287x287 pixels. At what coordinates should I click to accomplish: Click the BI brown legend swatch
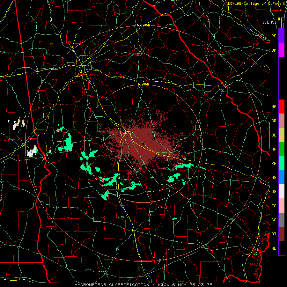tap(282, 234)
